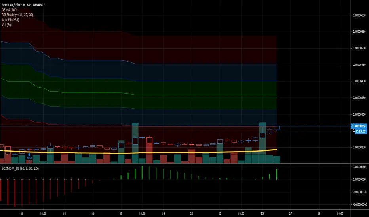Image resolution: width=369 pixels, height=217 pixels.
Task: Click momentum axis value 0.00000020
Action: click(359, 167)
